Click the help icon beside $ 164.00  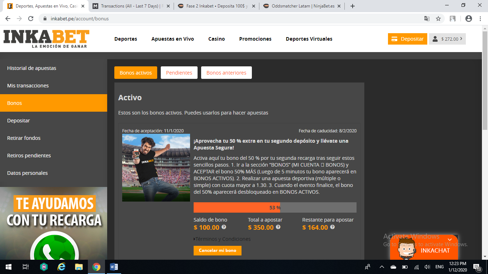tap(333, 227)
